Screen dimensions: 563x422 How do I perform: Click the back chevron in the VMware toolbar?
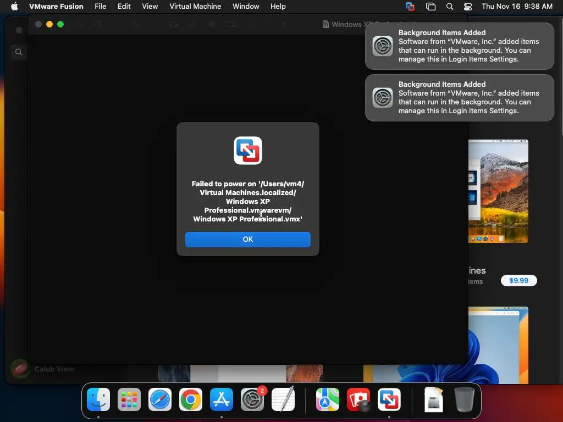tap(284, 24)
